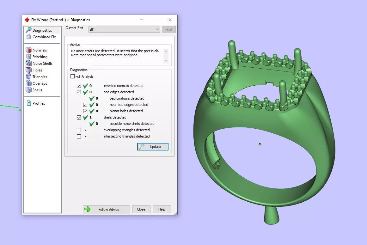Close the Fix Wizard window
The width and height of the screenshot is (367, 245).
coord(170,20)
